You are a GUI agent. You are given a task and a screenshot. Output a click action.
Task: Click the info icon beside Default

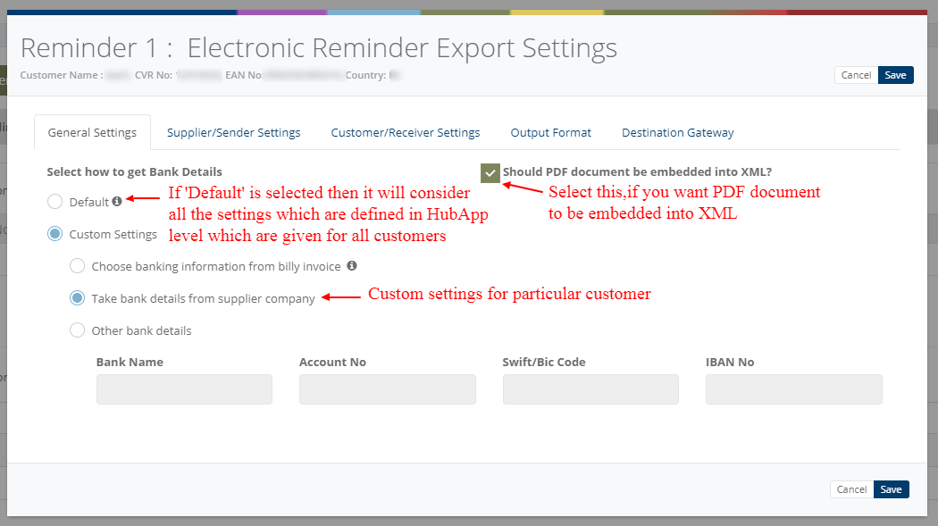[117, 202]
